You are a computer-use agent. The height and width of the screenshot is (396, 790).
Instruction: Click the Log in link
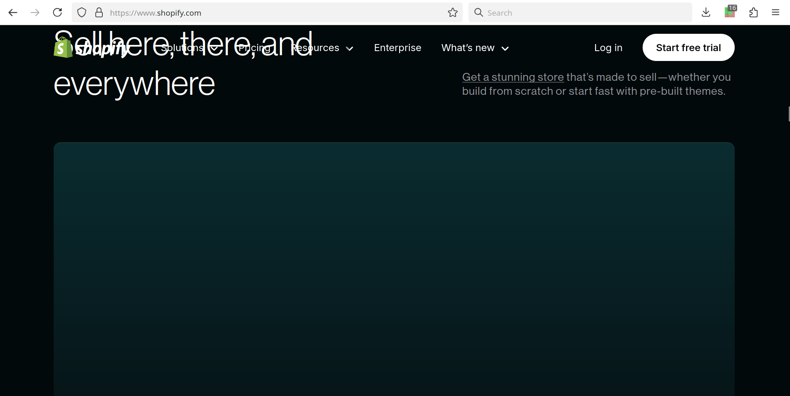point(608,48)
